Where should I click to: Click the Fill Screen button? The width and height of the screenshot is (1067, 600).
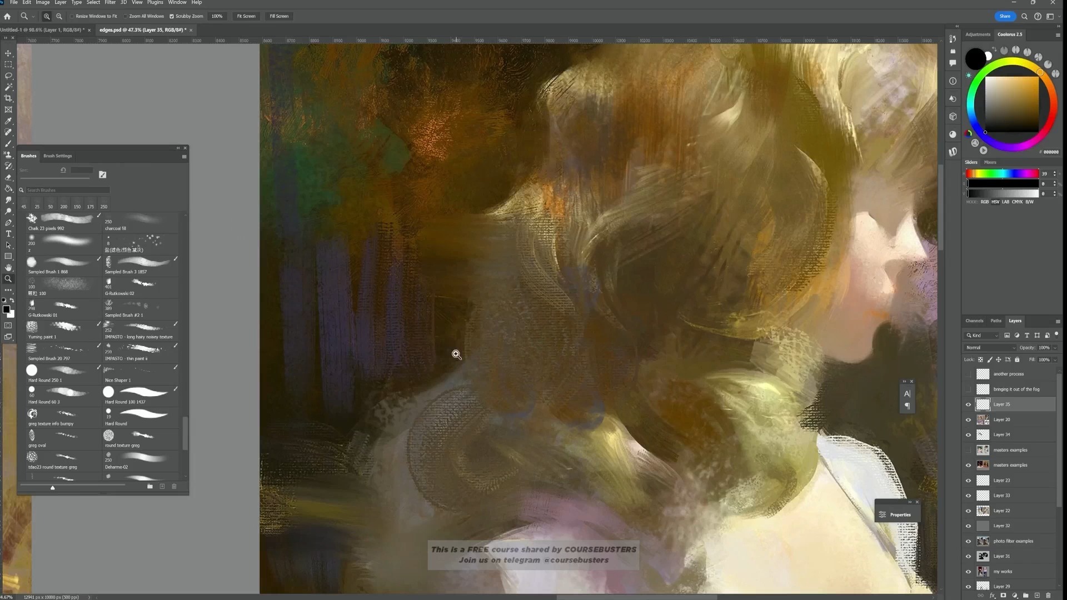(x=279, y=16)
